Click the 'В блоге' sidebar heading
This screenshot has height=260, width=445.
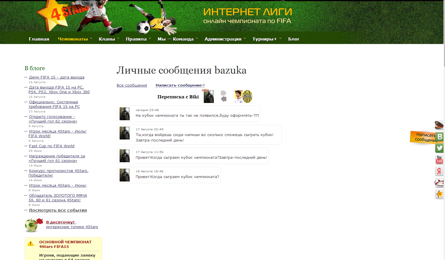(x=35, y=68)
